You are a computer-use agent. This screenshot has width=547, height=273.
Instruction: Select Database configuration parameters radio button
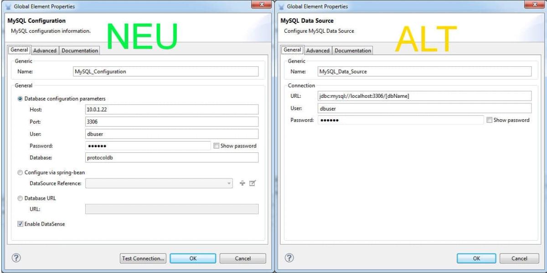point(20,99)
